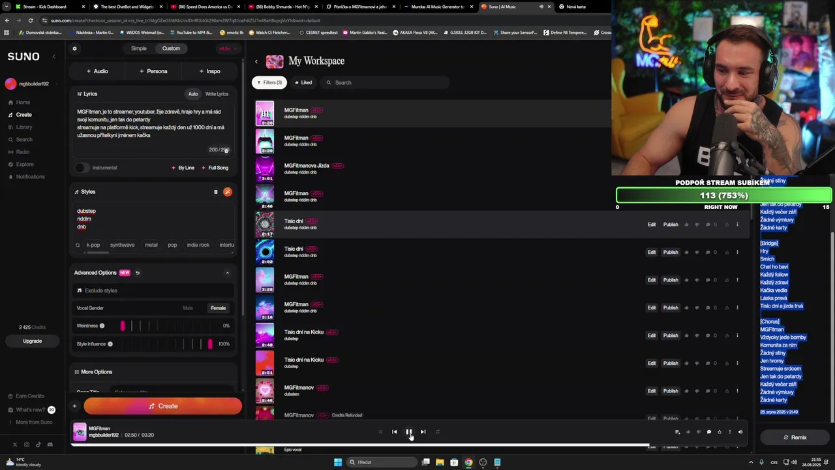Click the orange Create button

(162, 406)
